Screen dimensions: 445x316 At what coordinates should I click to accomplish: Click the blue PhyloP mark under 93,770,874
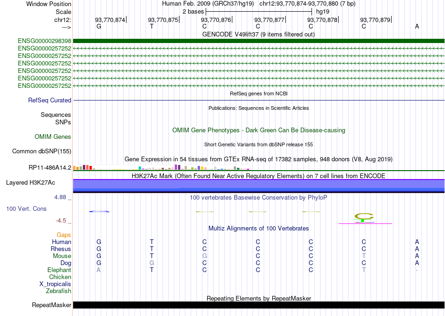99,211
